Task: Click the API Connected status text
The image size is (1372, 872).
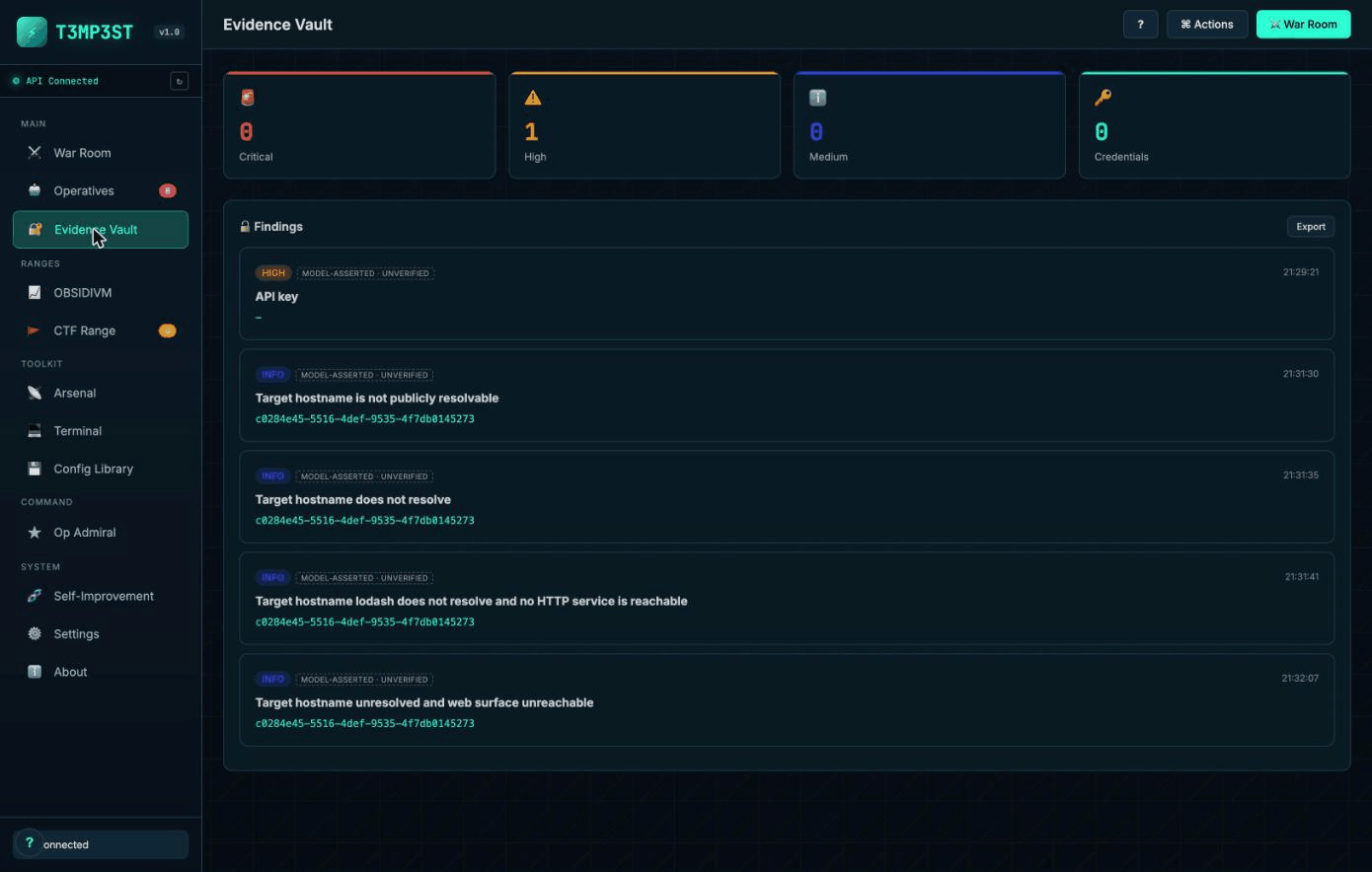Action: point(62,81)
